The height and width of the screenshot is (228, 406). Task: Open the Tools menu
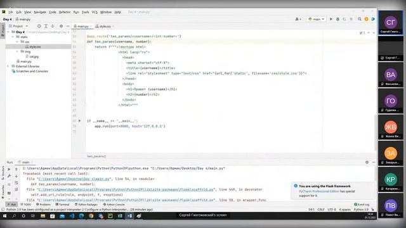pos(86,12)
